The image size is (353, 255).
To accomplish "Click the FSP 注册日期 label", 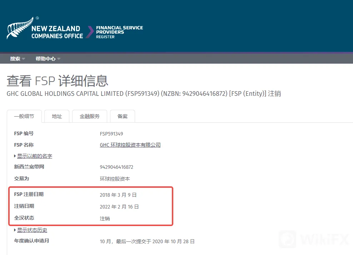I will coord(29,194).
